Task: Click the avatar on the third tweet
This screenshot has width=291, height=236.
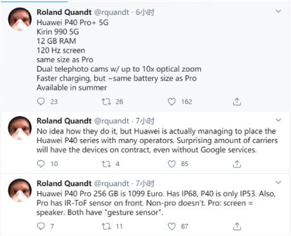Action: coord(20,190)
